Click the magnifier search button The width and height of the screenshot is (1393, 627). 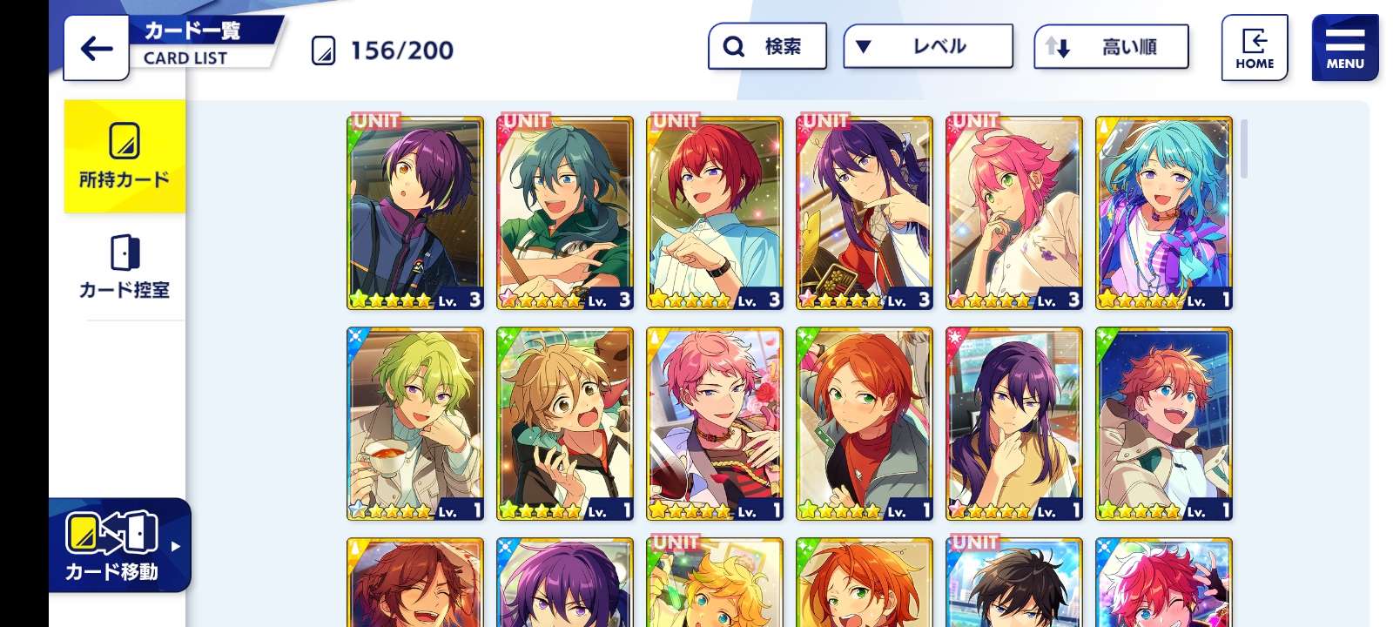tap(767, 46)
